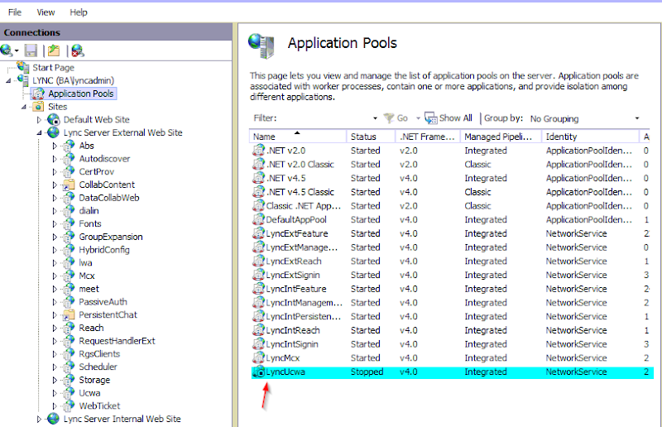Click the PersistentChat folder icon

click(69, 315)
